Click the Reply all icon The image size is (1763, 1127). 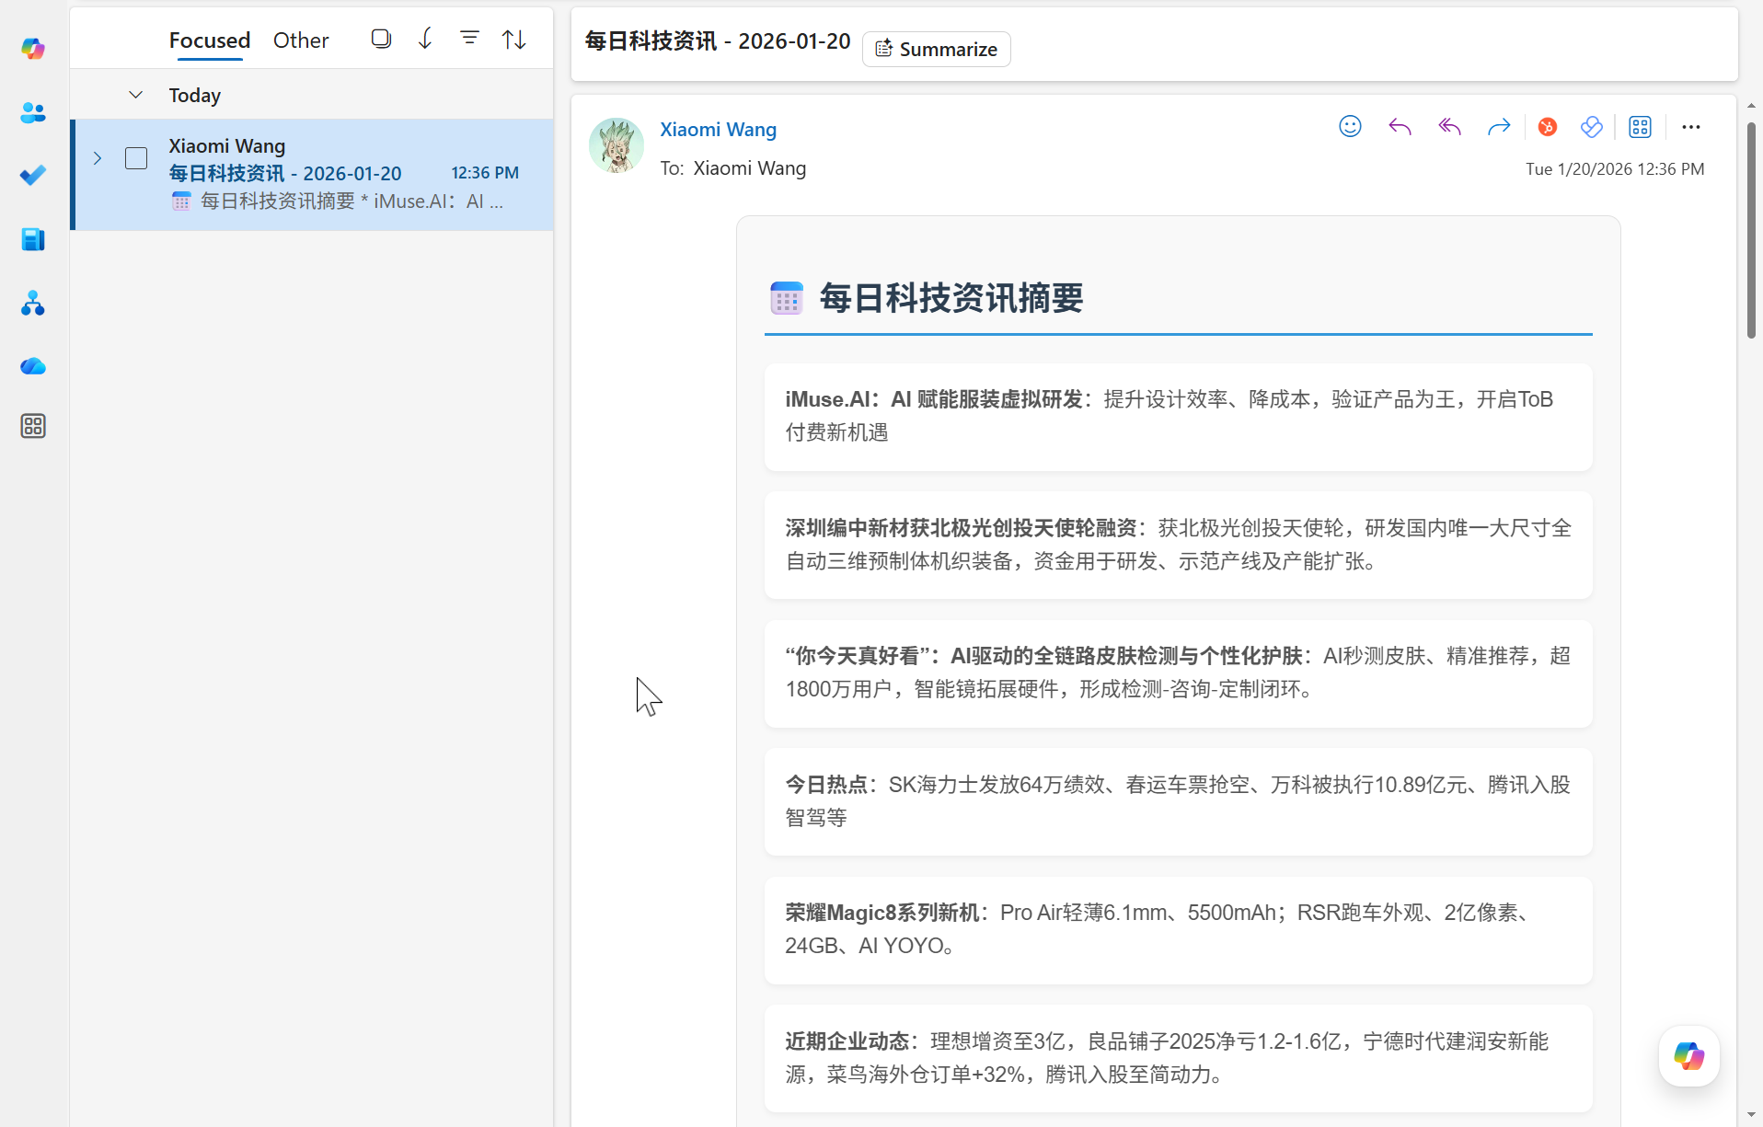coord(1449,127)
